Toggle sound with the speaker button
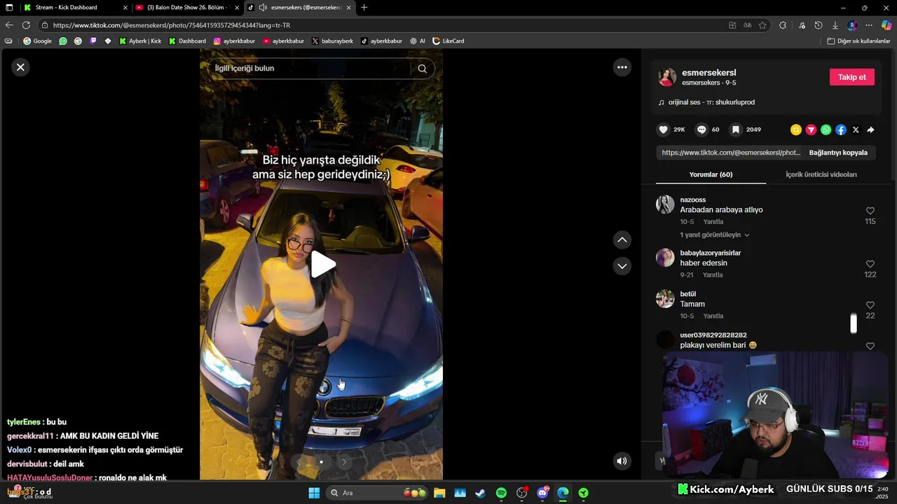The height and width of the screenshot is (504, 897). click(622, 461)
